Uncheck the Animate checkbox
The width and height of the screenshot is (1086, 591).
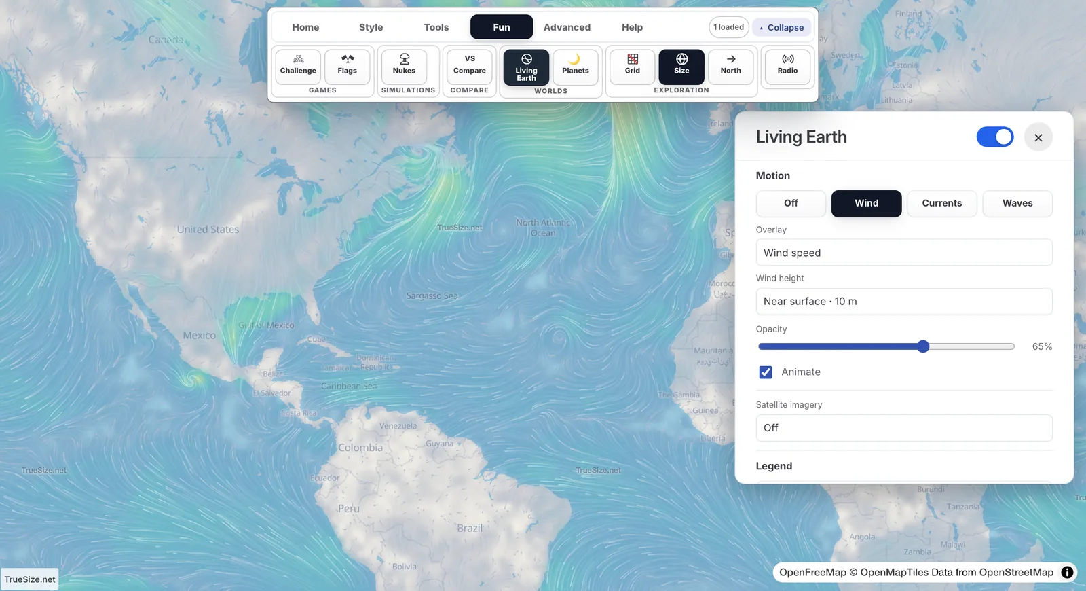tap(766, 372)
